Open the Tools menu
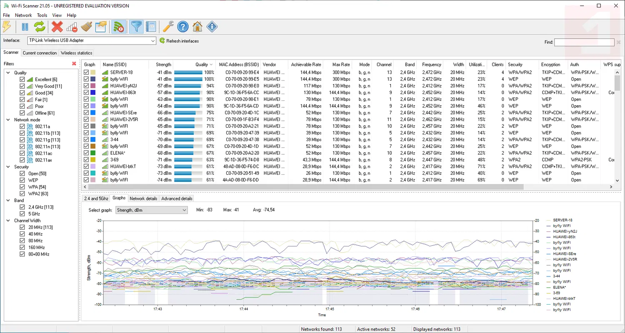This screenshot has width=625, height=333. (x=42, y=15)
